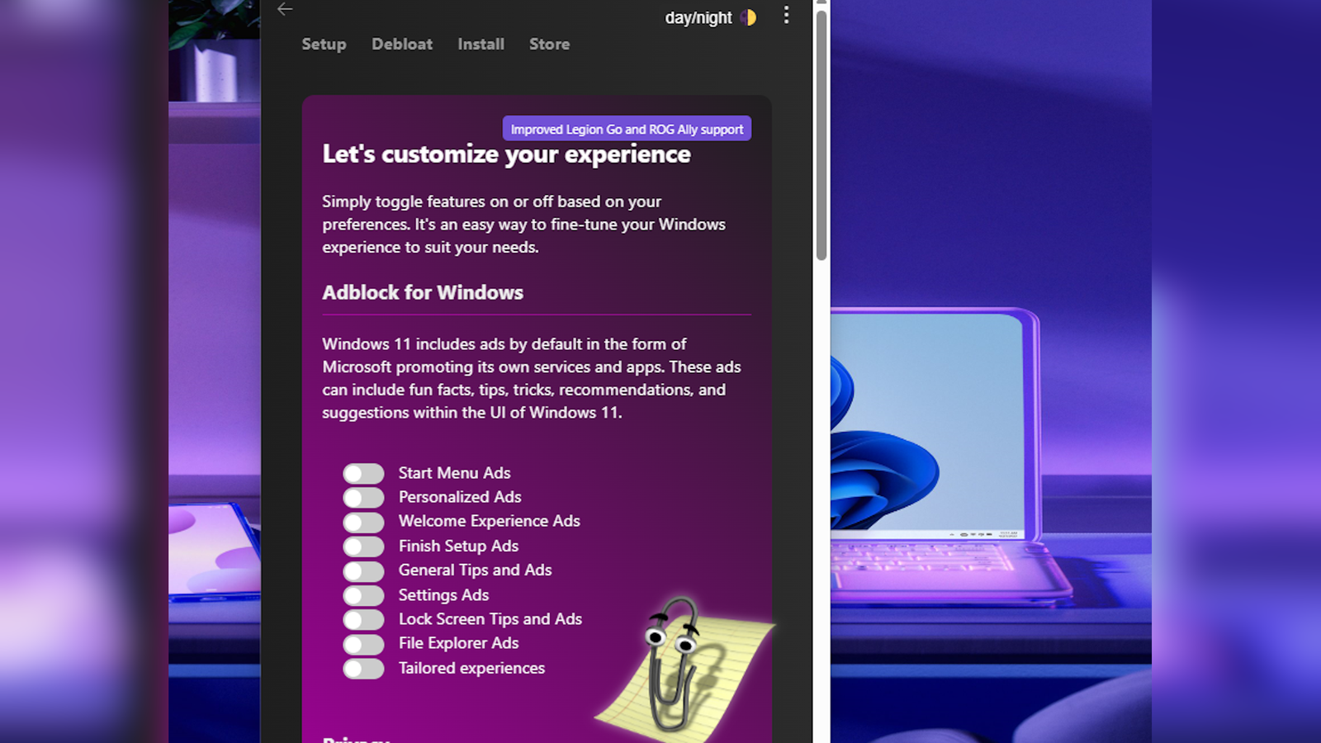Select the Store tab
This screenshot has width=1321, height=743.
(x=549, y=45)
